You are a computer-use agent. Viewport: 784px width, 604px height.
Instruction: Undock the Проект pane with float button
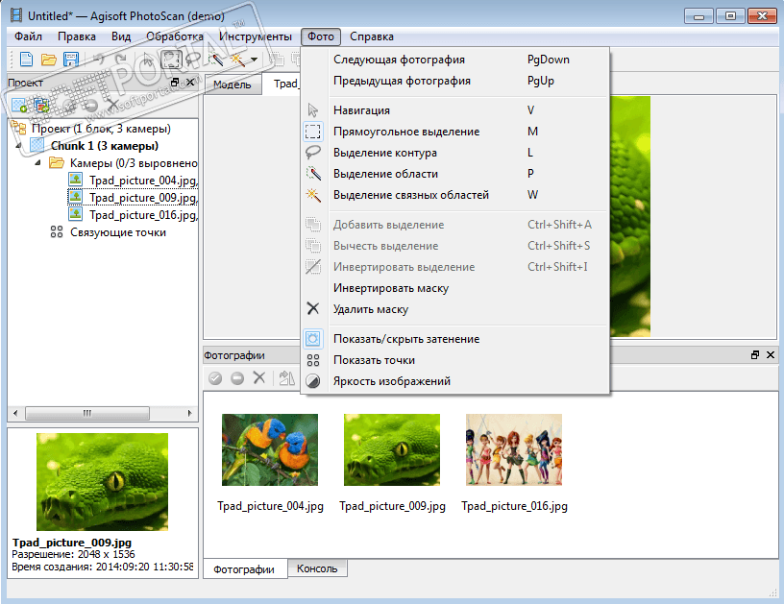[175, 83]
